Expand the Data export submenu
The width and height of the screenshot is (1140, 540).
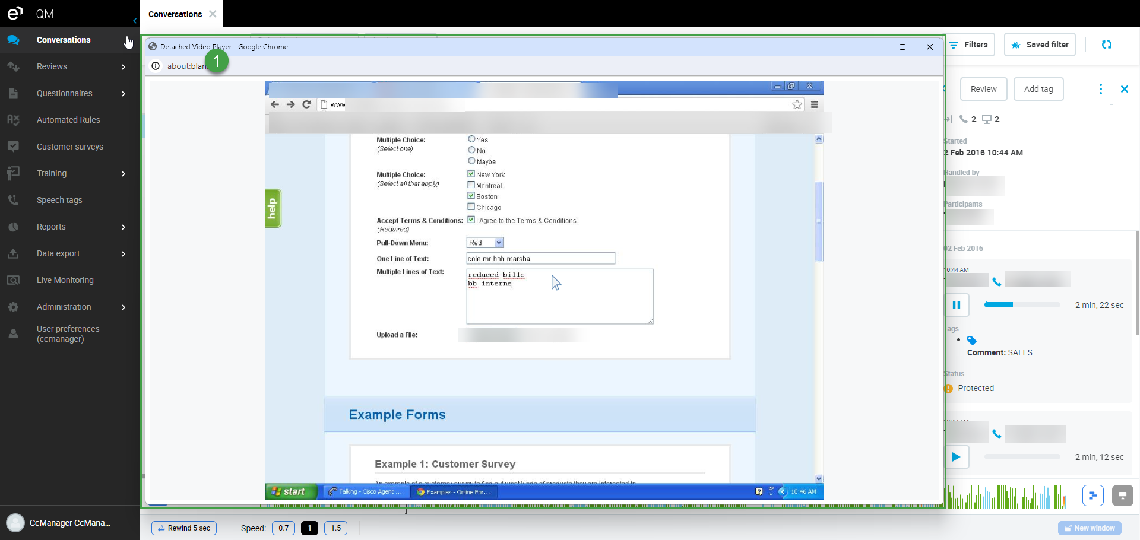(x=123, y=254)
